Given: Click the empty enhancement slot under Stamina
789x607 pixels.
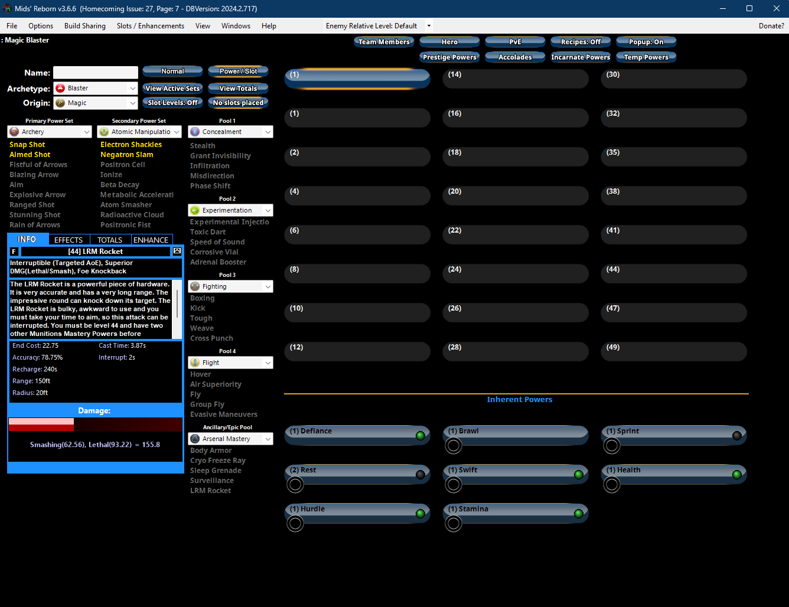Looking at the screenshot, I should [x=454, y=524].
